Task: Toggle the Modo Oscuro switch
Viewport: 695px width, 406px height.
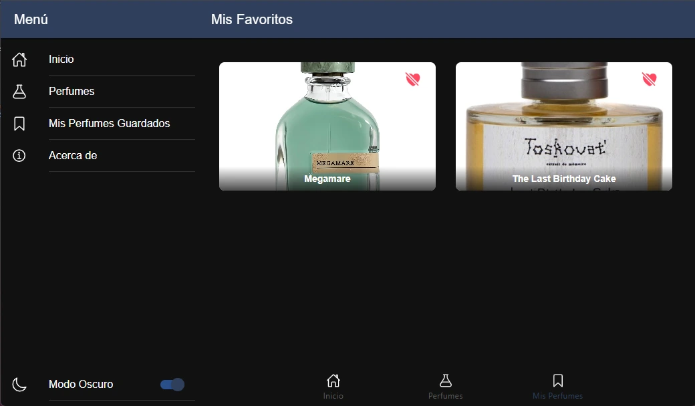Action: pyautogui.click(x=172, y=385)
